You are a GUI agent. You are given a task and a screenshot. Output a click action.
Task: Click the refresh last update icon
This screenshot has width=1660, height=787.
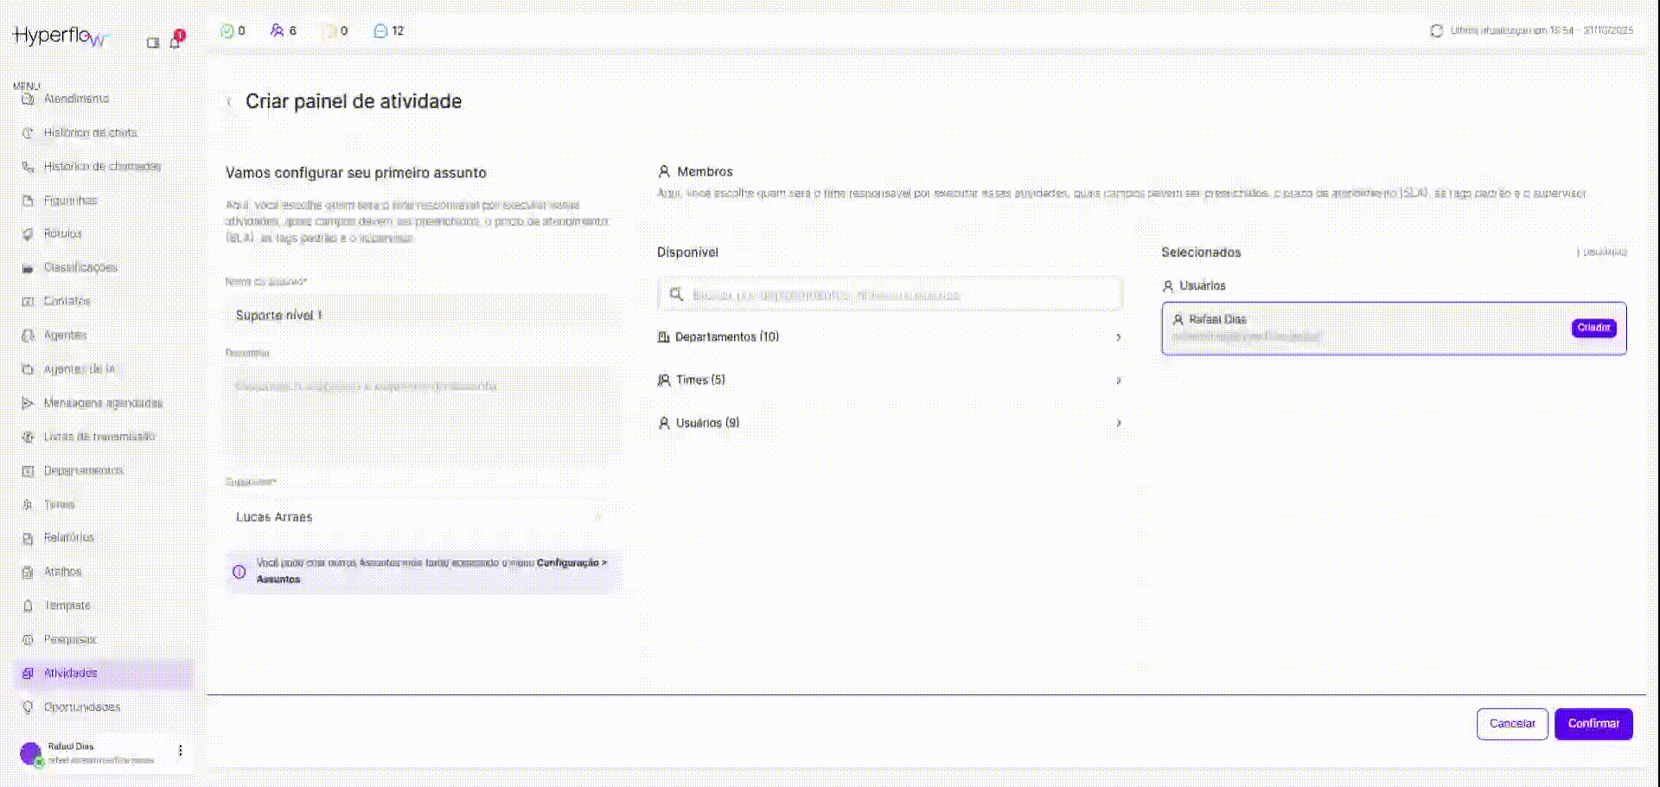pyautogui.click(x=1436, y=31)
